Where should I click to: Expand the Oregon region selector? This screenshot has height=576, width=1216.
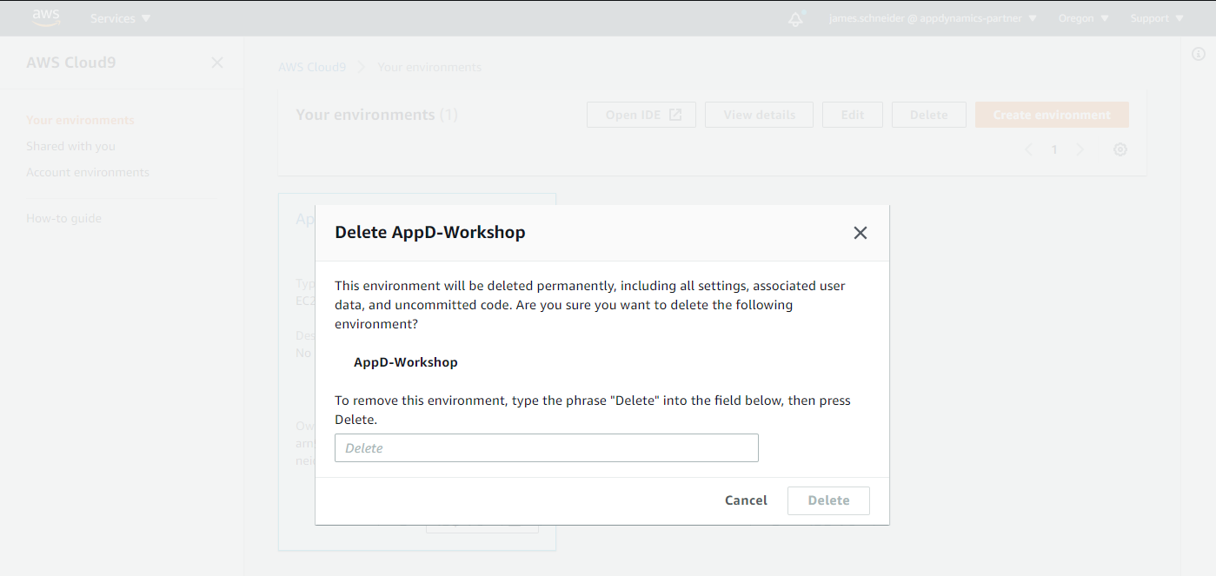[1083, 18]
